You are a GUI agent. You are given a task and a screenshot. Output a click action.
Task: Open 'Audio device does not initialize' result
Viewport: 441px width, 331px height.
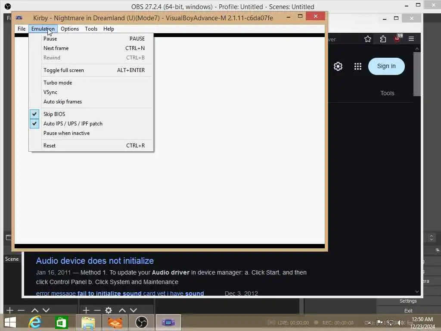95,261
